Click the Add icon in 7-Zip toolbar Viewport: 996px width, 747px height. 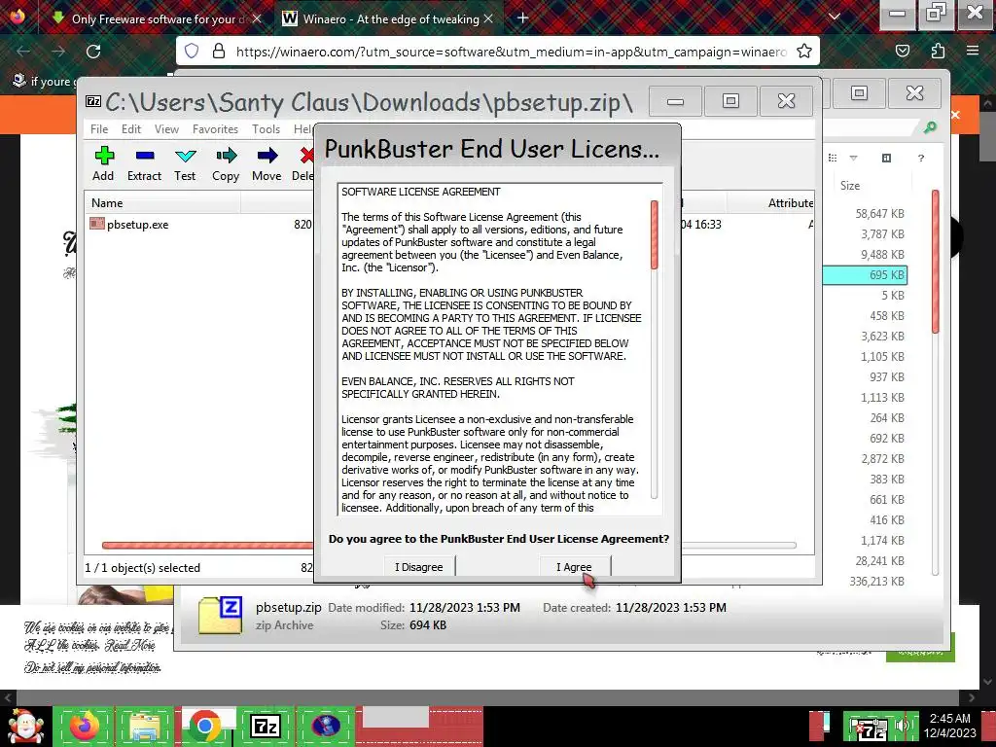pyautogui.click(x=104, y=156)
